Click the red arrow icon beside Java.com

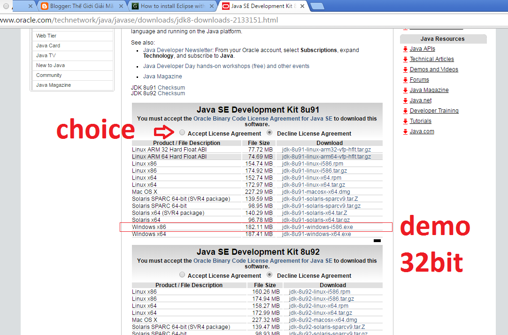[405, 132]
